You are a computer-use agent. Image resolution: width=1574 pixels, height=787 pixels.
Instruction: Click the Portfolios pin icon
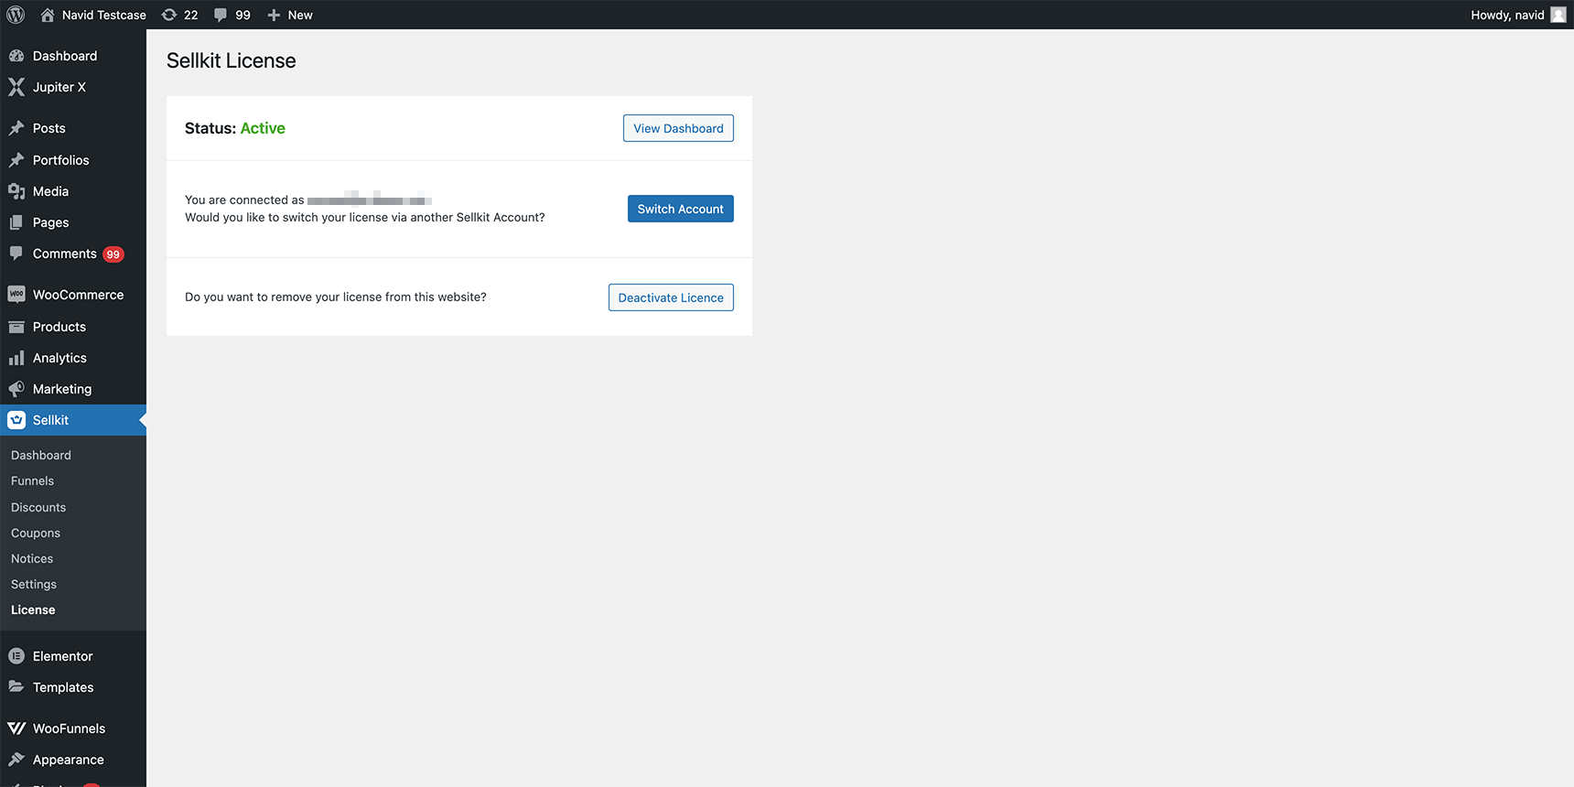(16, 160)
